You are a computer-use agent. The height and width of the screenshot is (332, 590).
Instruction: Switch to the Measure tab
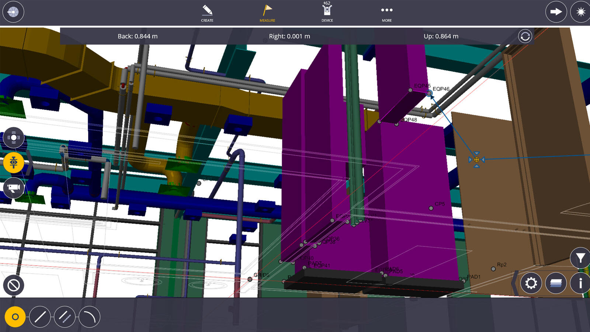click(x=267, y=11)
